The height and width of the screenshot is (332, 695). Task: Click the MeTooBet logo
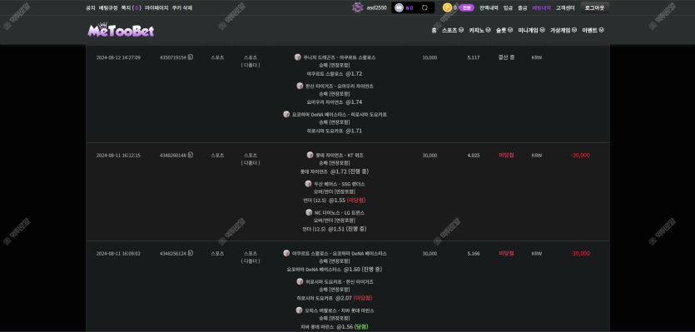point(121,30)
